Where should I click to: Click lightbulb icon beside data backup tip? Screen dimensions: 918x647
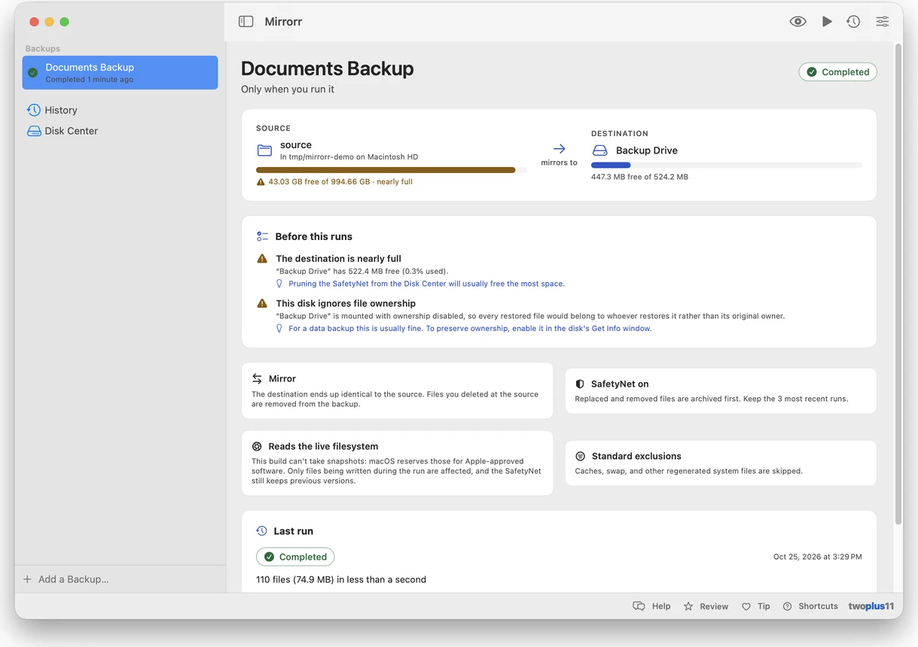tap(279, 329)
